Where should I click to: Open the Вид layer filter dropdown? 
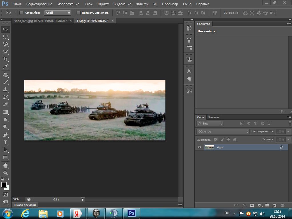click(210, 124)
